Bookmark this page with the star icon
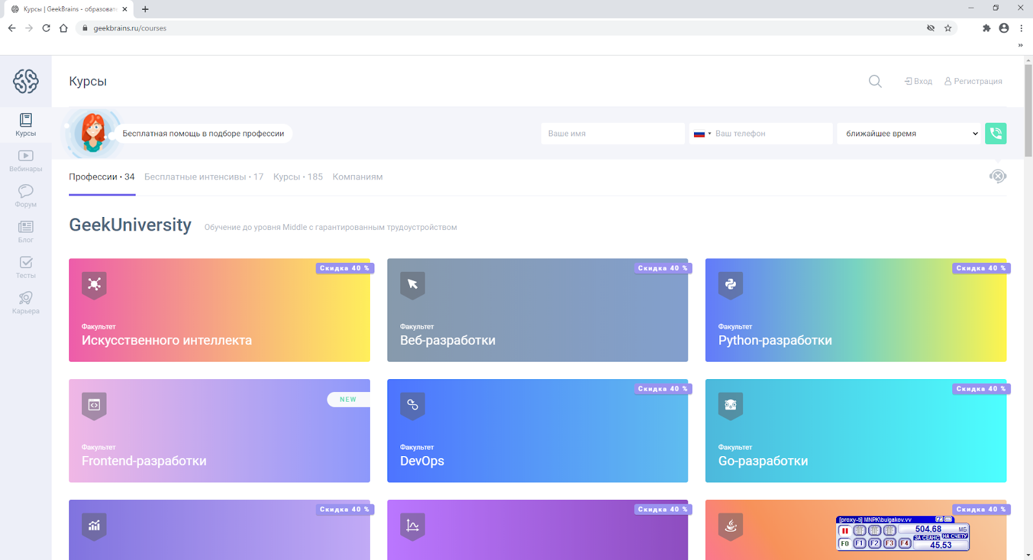The image size is (1033, 560). 948,28
